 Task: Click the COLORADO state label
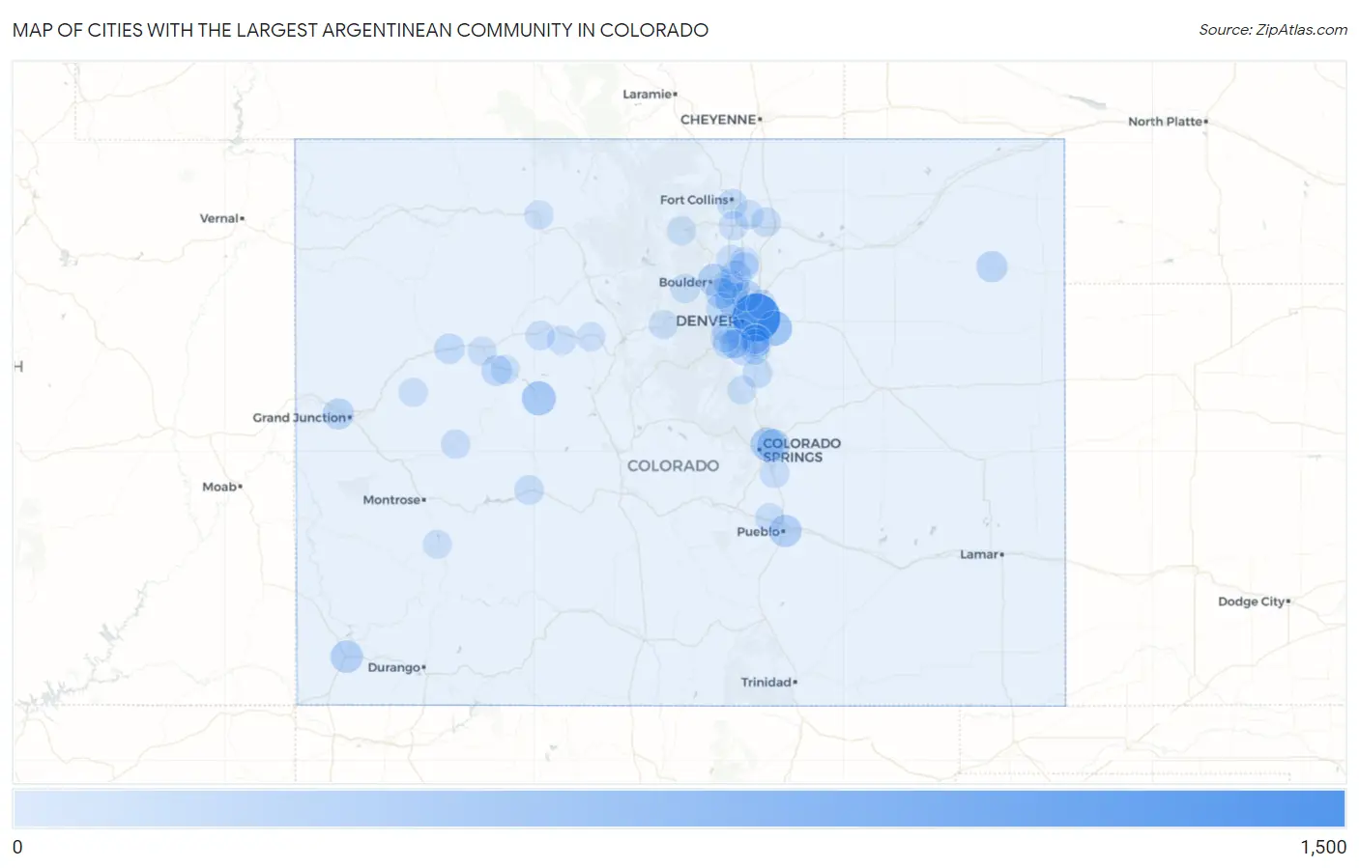(x=673, y=465)
